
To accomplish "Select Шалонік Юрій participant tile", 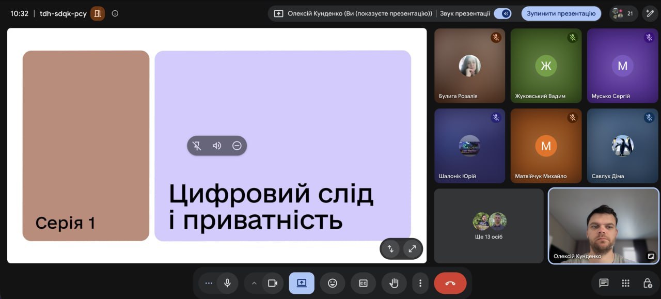I will click(x=469, y=146).
